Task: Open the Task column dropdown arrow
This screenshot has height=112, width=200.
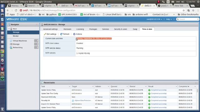Action: pyautogui.click(x=69, y=86)
